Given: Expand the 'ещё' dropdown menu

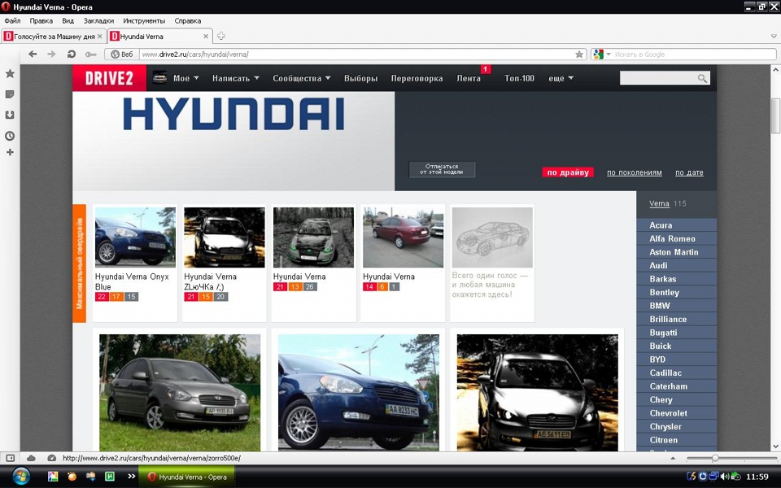Looking at the screenshot, I should [561, 78].
